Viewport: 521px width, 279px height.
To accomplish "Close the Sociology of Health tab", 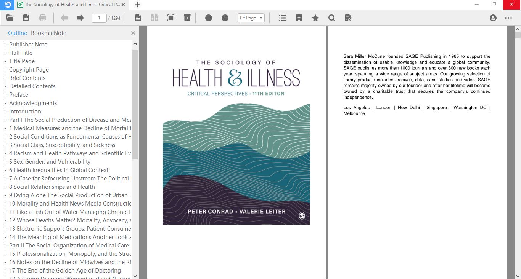I will tap(124, 5).
